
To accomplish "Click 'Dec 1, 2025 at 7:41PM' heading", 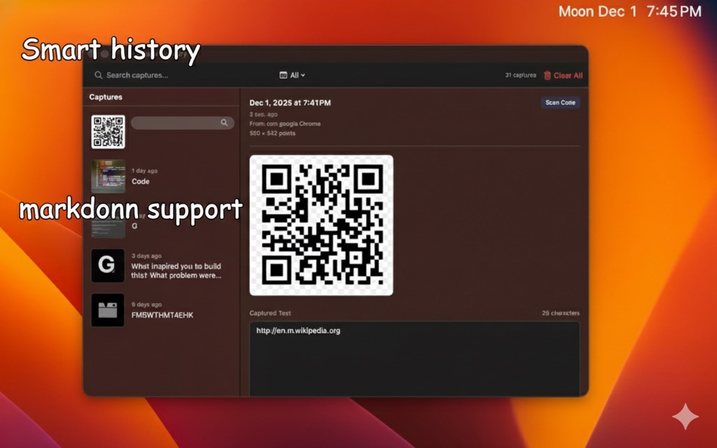I will pos(290,103).
